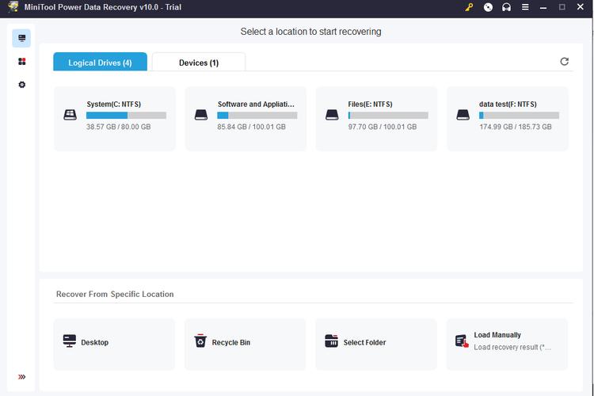The image size is (594, 396).
Task: Select the System (C: NTFS) drive
Action: 115,118
